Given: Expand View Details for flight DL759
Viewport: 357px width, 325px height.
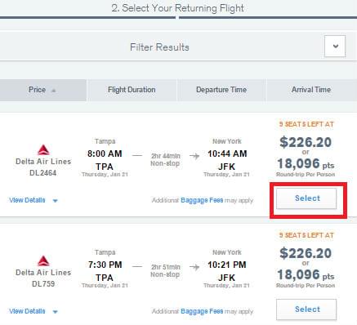Looking at the screenshot, I should [27, 311].
